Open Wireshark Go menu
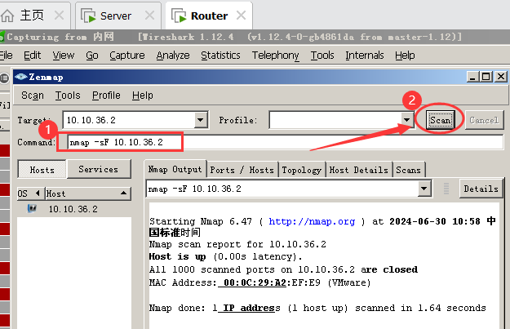 point(92,56)
